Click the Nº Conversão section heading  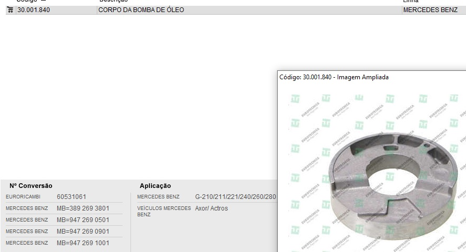[31, 186]
